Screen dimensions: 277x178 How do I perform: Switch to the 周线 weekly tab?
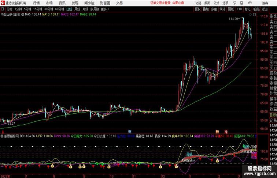(x=77, y=9)
